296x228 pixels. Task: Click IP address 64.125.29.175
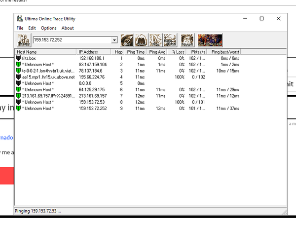point(92,89)
